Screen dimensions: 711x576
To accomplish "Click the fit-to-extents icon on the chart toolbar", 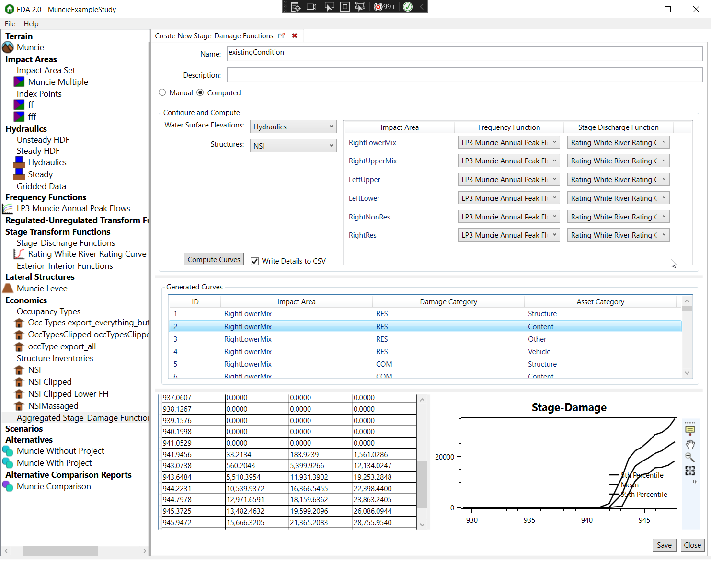I will [x=690, y=471].
